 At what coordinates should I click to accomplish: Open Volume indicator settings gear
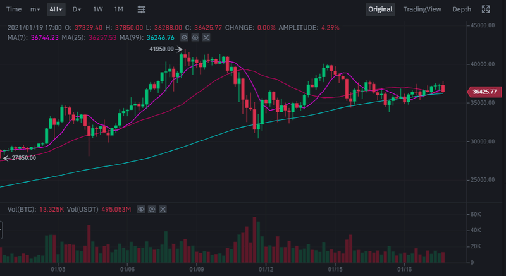[x=152, y=209]
